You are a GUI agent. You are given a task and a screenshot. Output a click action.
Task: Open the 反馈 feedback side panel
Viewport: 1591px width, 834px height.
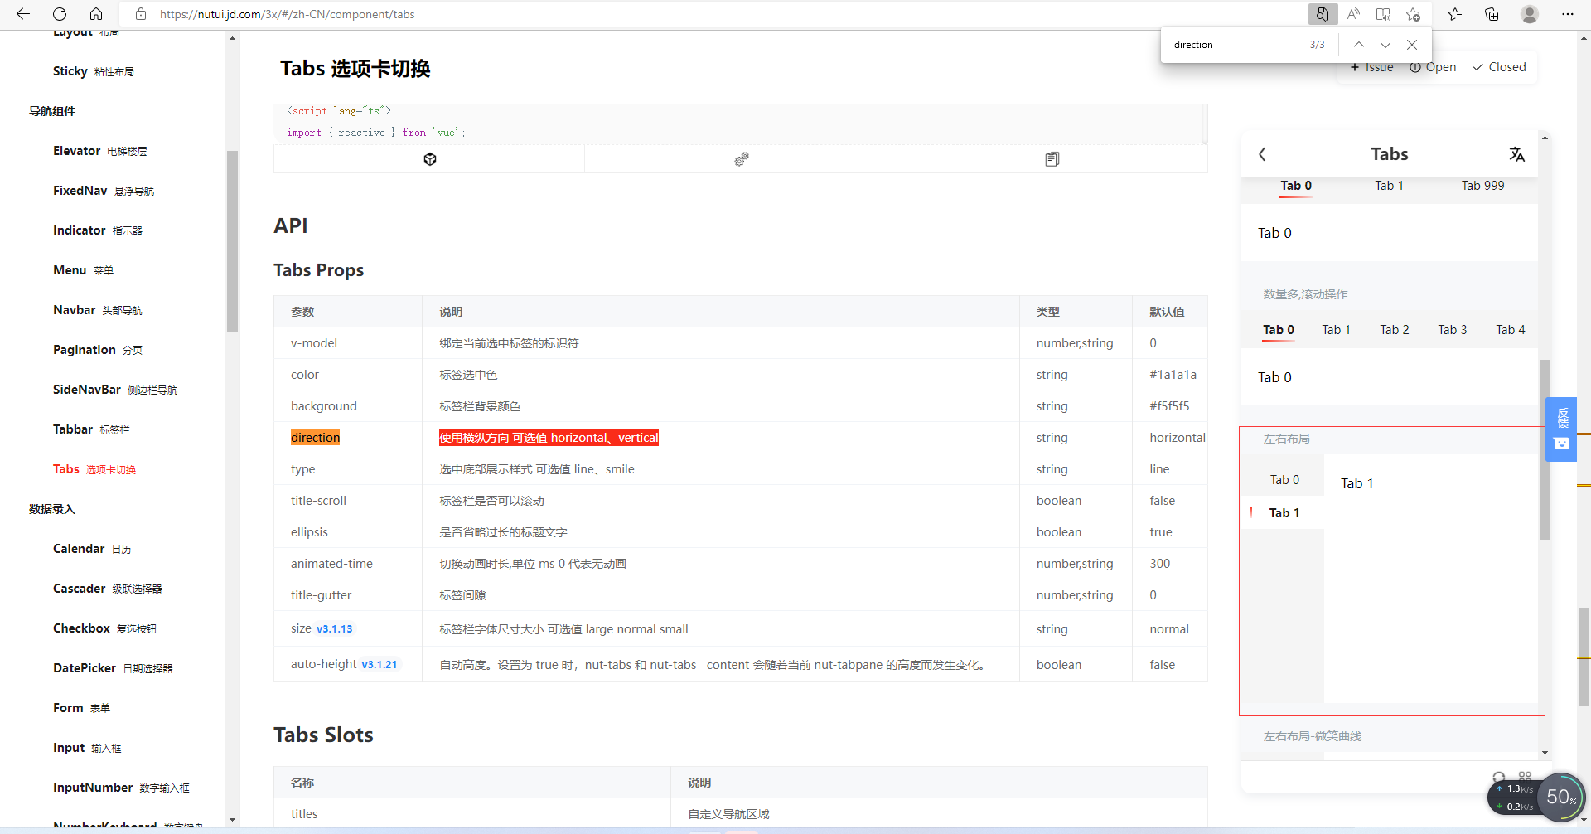1561,418
